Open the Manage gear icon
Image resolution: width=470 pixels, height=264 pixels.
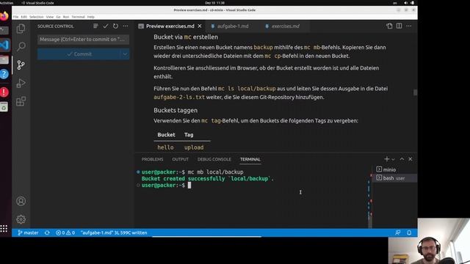21,219
